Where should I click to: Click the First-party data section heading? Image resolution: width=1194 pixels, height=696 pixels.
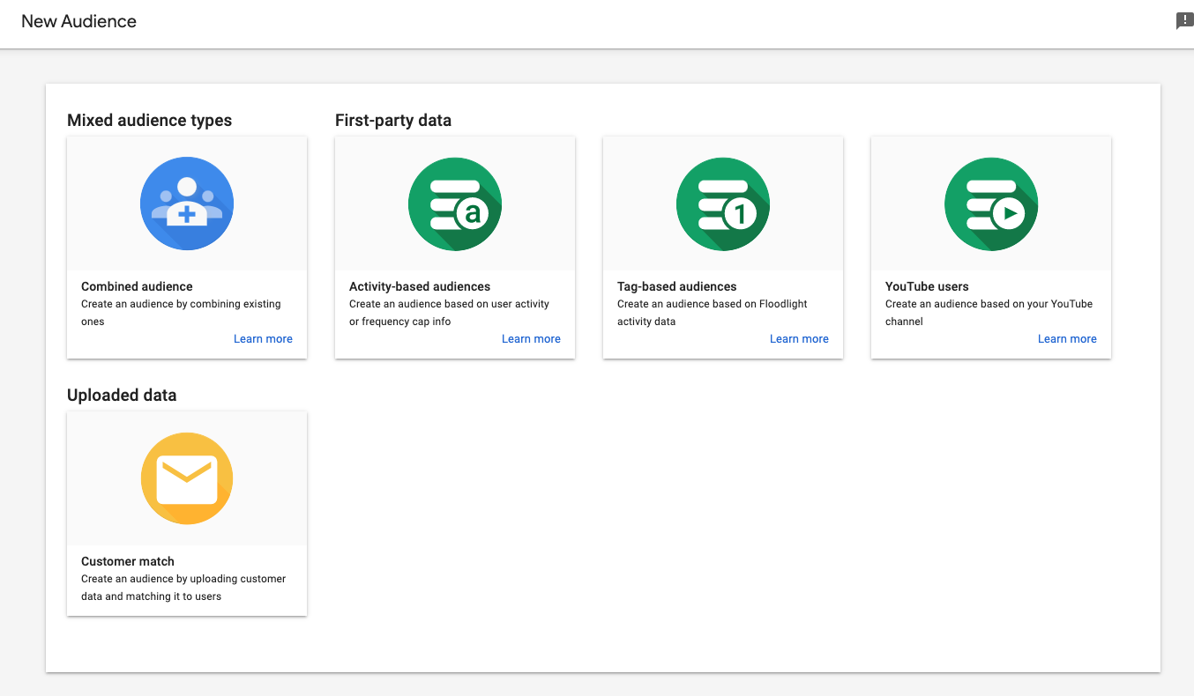[393, 120]
